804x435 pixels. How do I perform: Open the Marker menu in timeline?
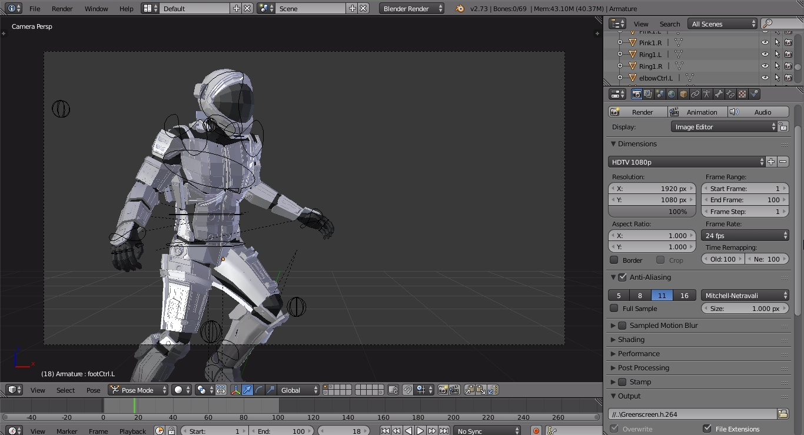click(x=67, y=431)
